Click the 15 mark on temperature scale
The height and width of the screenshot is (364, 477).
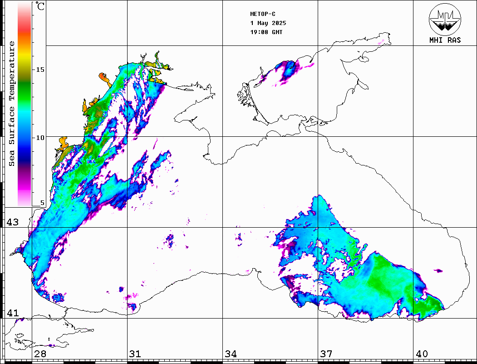40,70
